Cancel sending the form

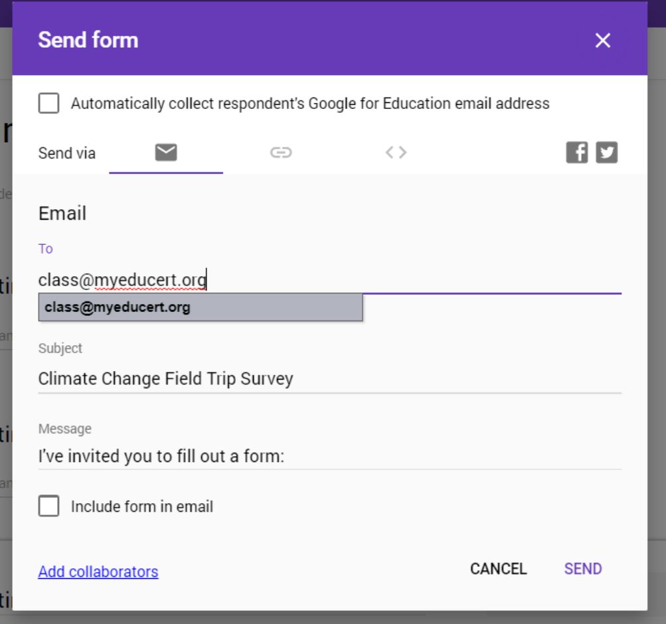[498, 569]
